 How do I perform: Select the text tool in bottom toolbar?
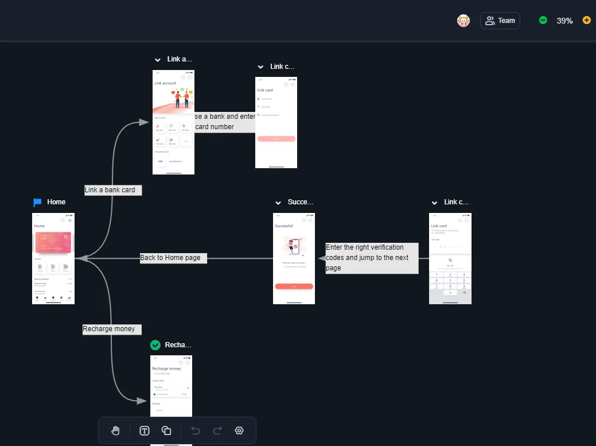(x=145, y=431)
